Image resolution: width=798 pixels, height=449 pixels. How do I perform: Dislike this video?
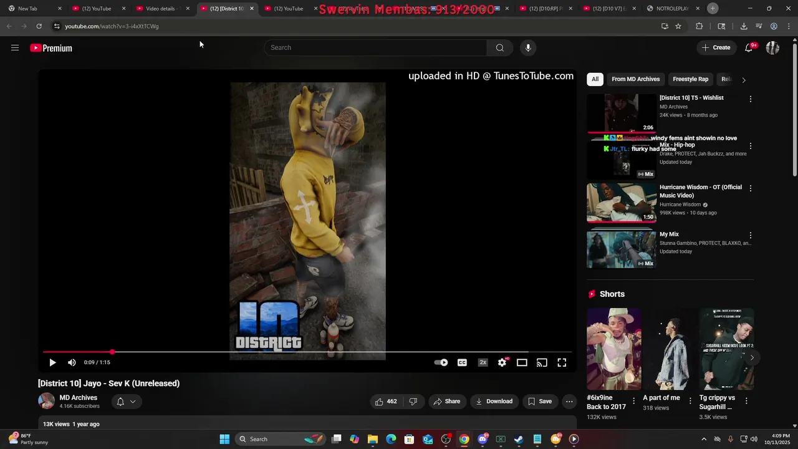tap(413, 402)
